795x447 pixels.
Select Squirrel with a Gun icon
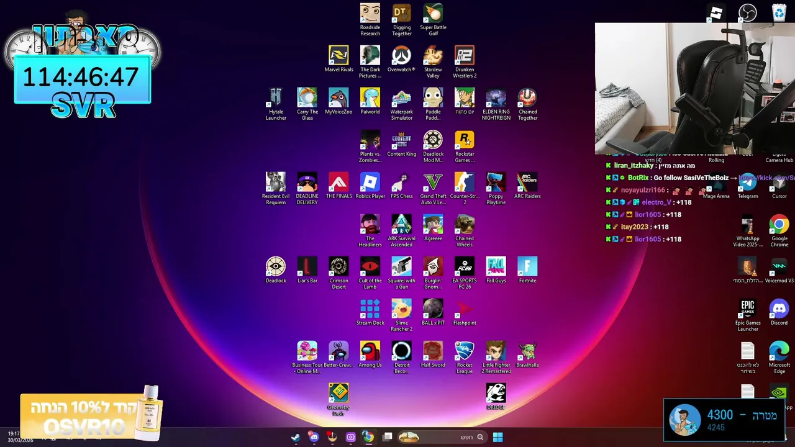(x=402, y=273)
